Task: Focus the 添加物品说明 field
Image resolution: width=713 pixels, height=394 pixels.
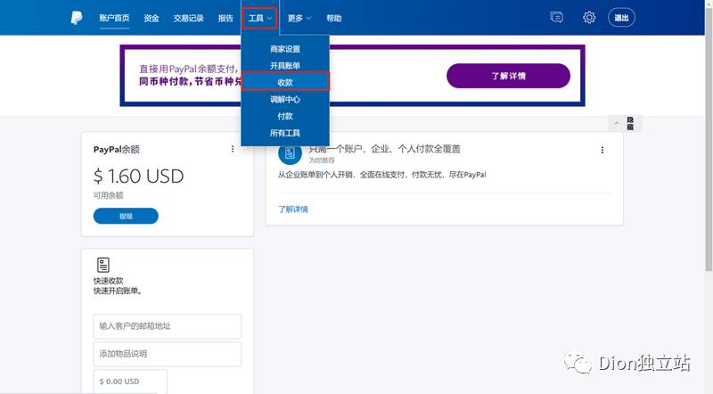Action: (x=168, y=354)
